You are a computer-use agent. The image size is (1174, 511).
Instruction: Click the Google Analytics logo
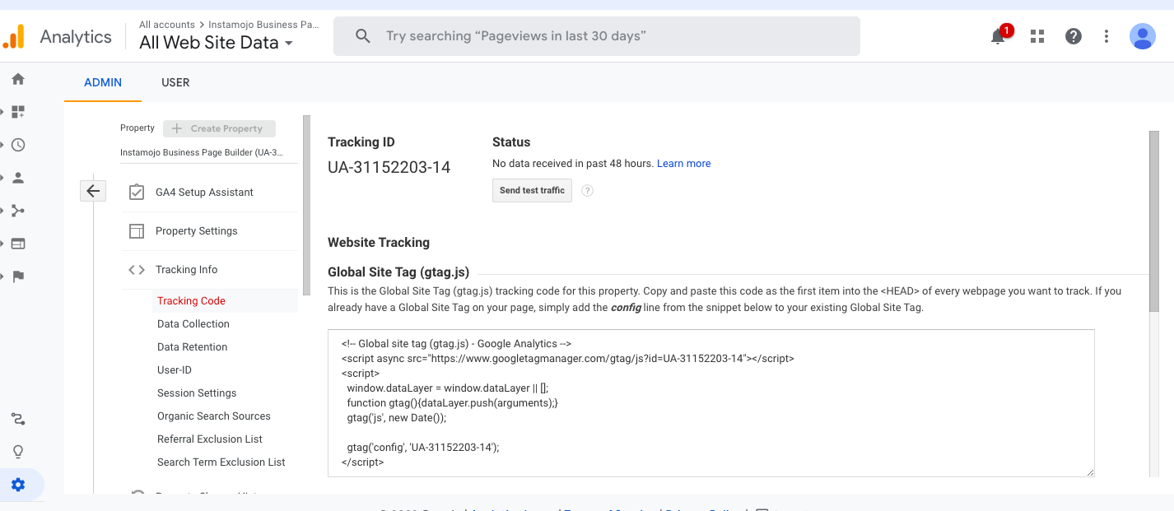click(14, 36)
